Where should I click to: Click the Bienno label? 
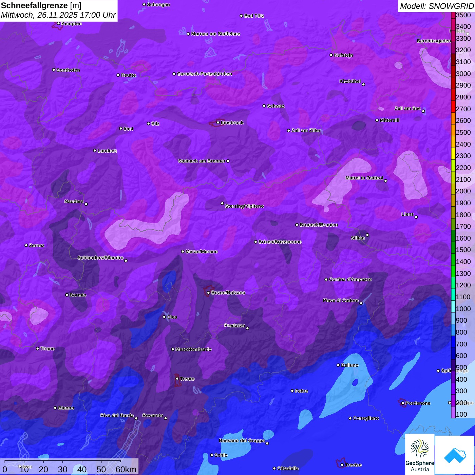coord(66,408)
